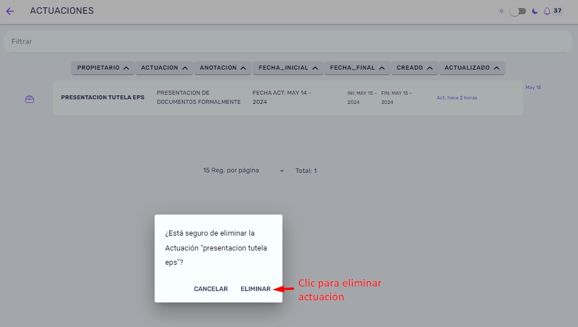
Task: Click the sun light-mode icon
Action: point(501,11)
